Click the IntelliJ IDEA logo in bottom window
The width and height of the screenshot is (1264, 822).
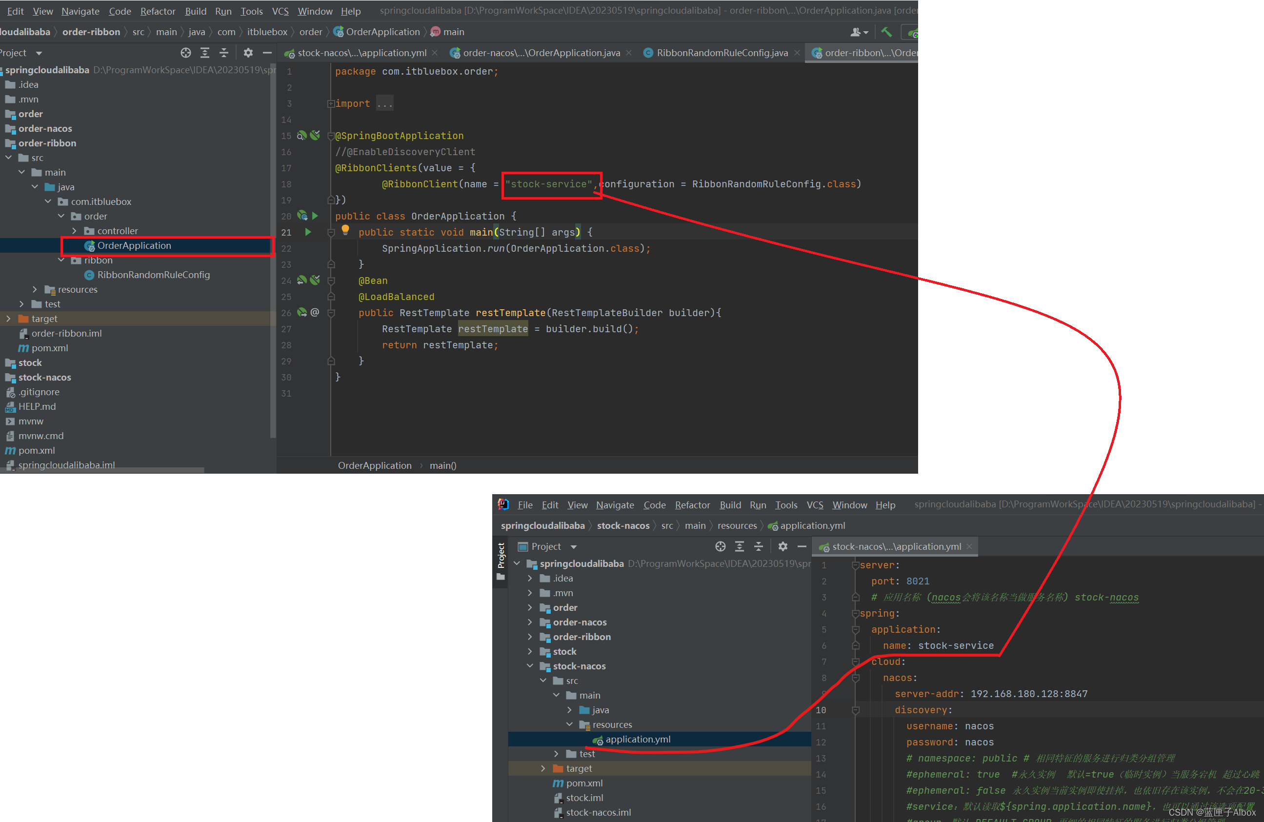pyautogui.click(x=503, y=504)
